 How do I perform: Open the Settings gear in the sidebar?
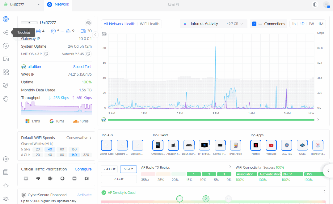[6, 159]
